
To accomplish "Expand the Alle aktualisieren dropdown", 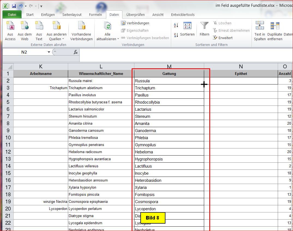I will click(108, 39).
